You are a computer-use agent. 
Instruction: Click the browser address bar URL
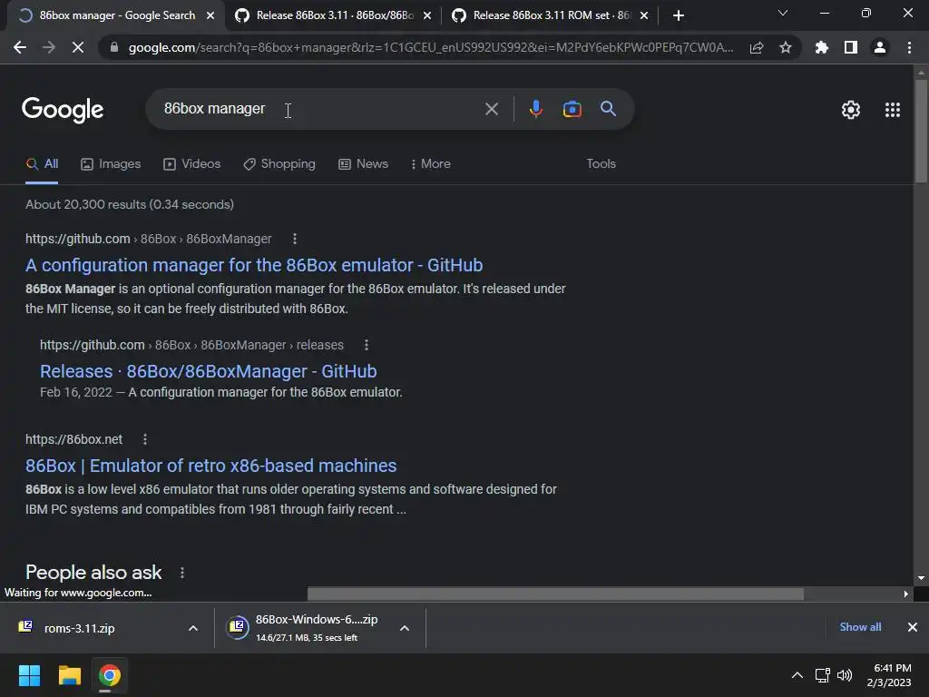[431, 47]
